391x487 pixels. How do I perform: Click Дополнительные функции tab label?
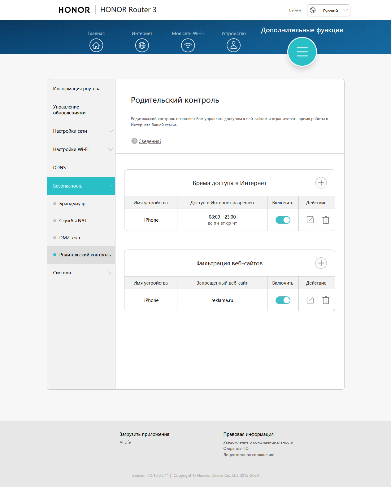click(302, 30)
